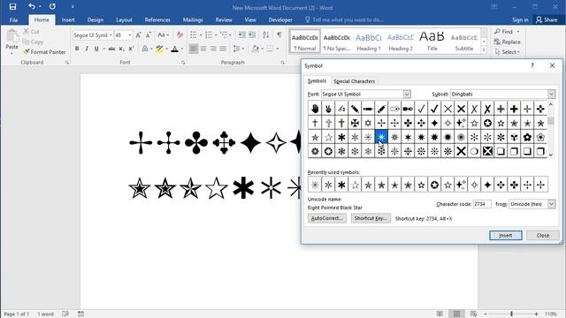Open from Unicode (hex) dropdown
566x318 pixels.
pos(551,204)
